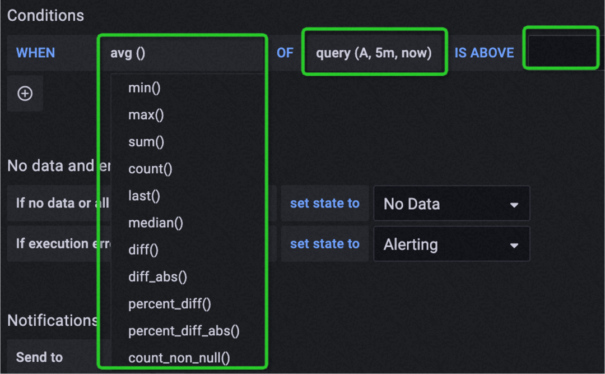The height and width of the screenshot is (374, 605).
Task: Pick diff() in the reducer menu
Action: pos(143,250)
